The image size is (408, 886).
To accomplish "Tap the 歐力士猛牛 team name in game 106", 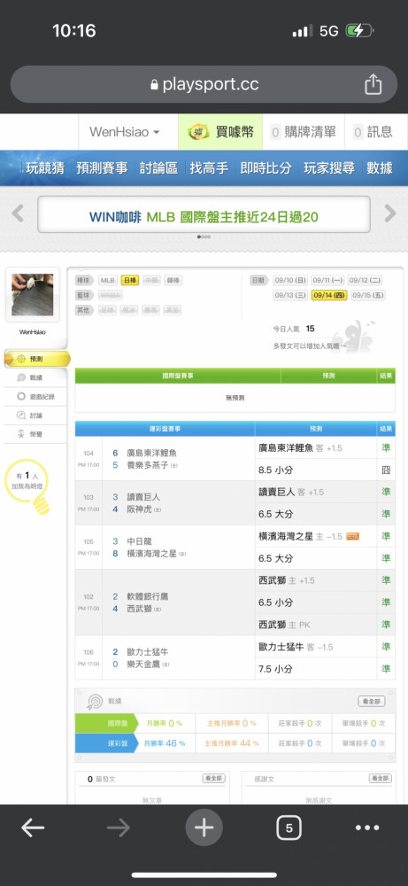I will pos(147,652).
